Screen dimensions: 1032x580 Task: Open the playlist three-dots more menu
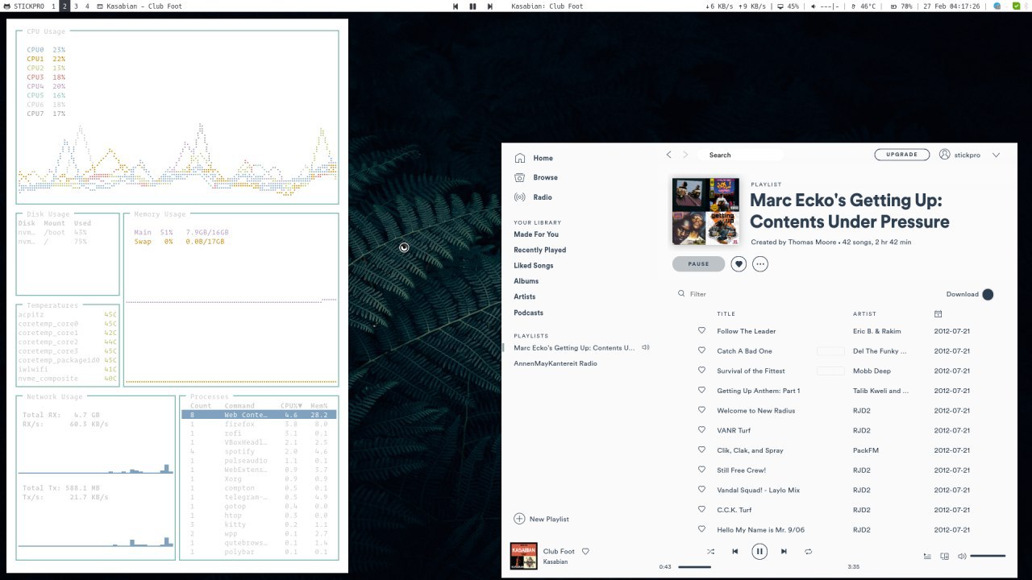tap(759, 263)
